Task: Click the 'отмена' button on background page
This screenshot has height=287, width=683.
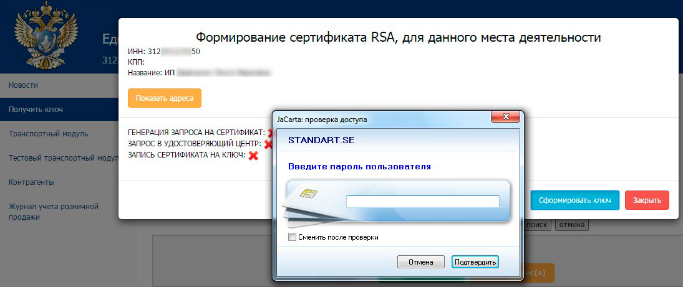Action: (x=572, y=225)
